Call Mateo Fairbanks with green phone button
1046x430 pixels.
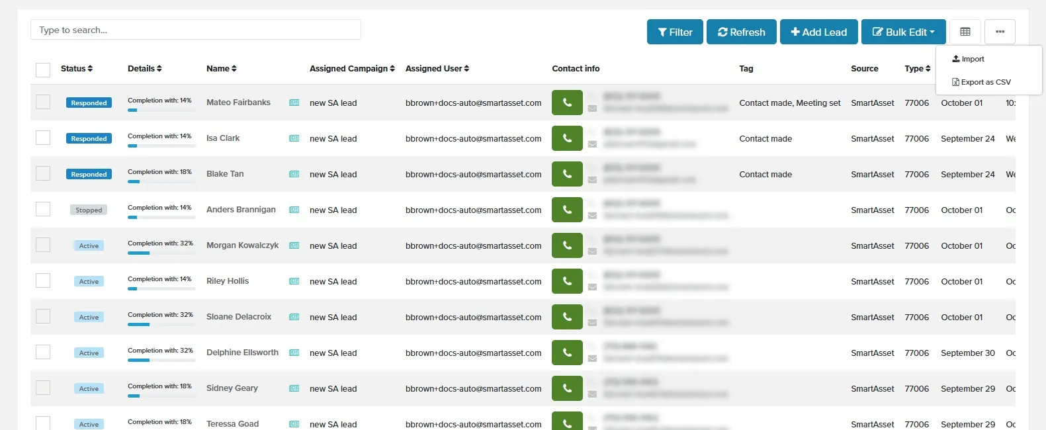(567, 103)
